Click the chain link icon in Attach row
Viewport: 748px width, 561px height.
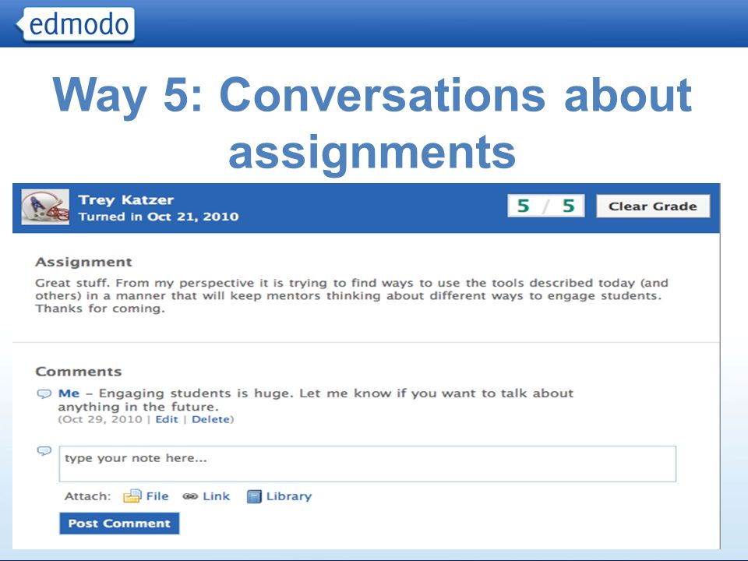coord(190,496)
